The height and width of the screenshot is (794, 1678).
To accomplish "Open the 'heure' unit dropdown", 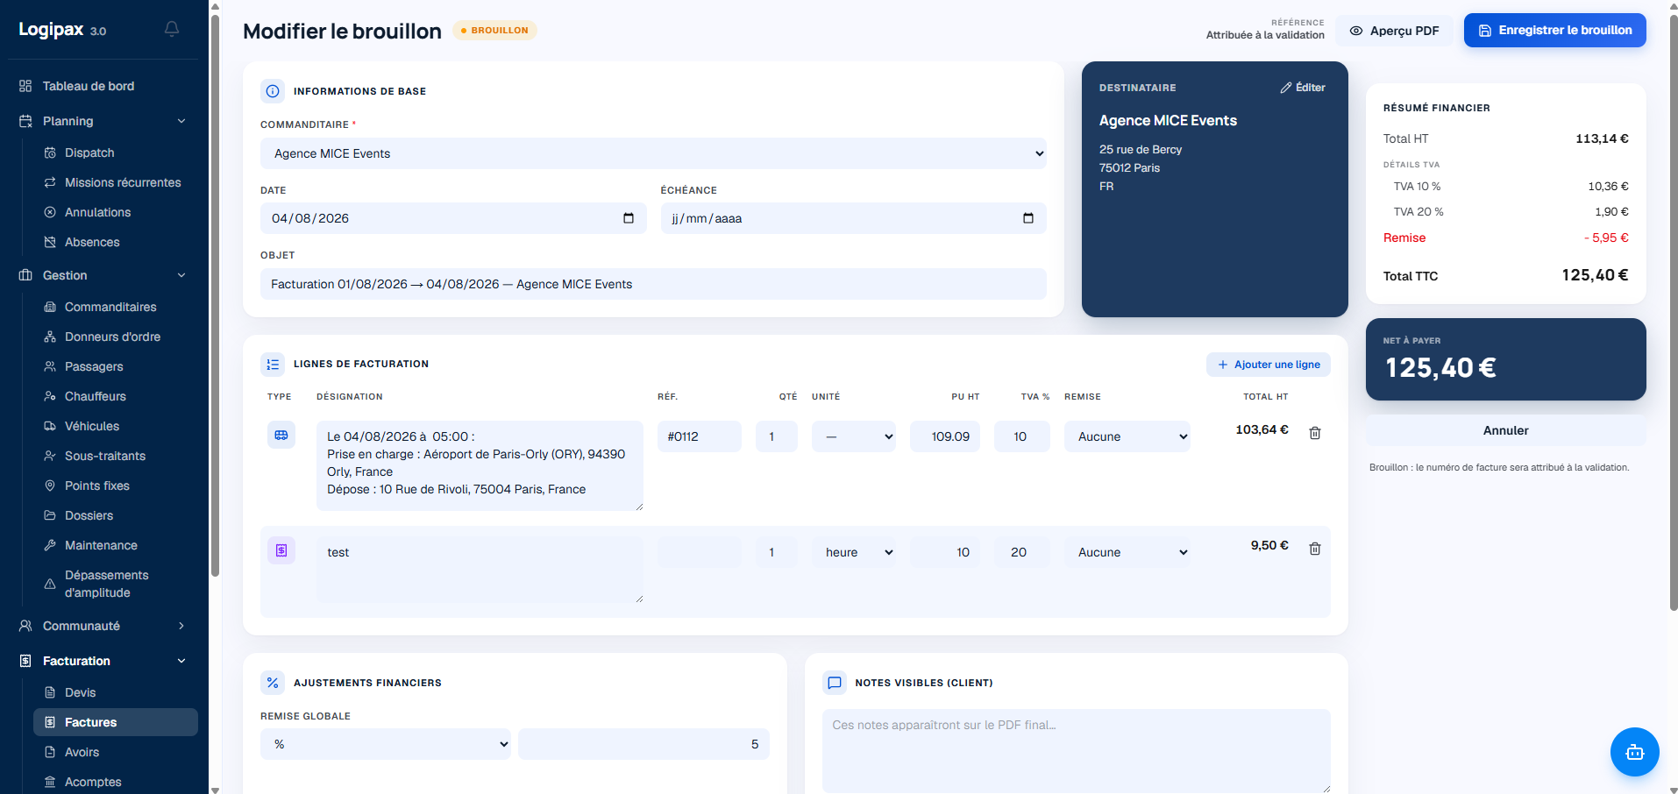I will click(x=854, y=552).
